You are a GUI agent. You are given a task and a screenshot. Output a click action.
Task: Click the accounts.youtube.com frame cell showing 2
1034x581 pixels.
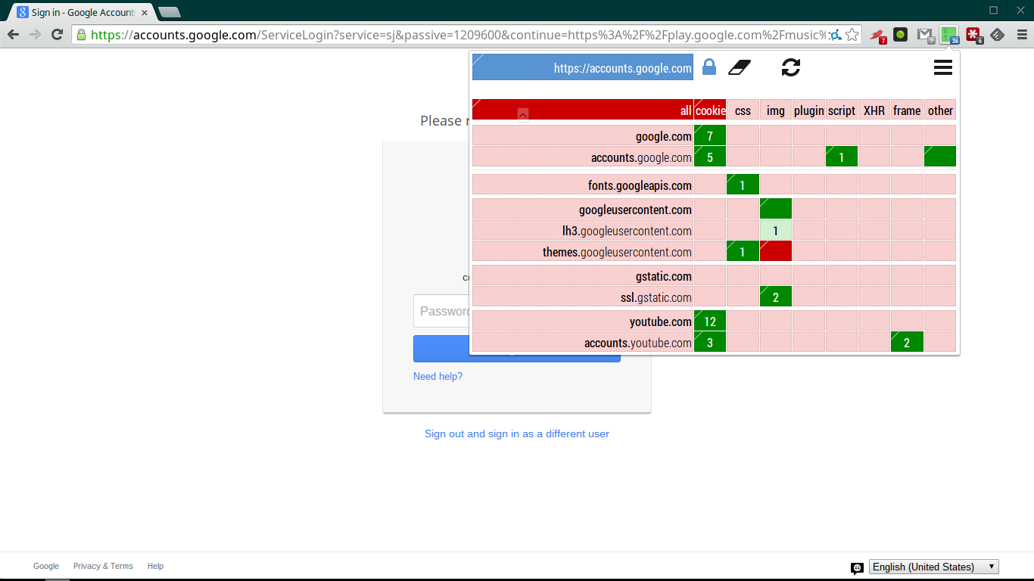907,342
